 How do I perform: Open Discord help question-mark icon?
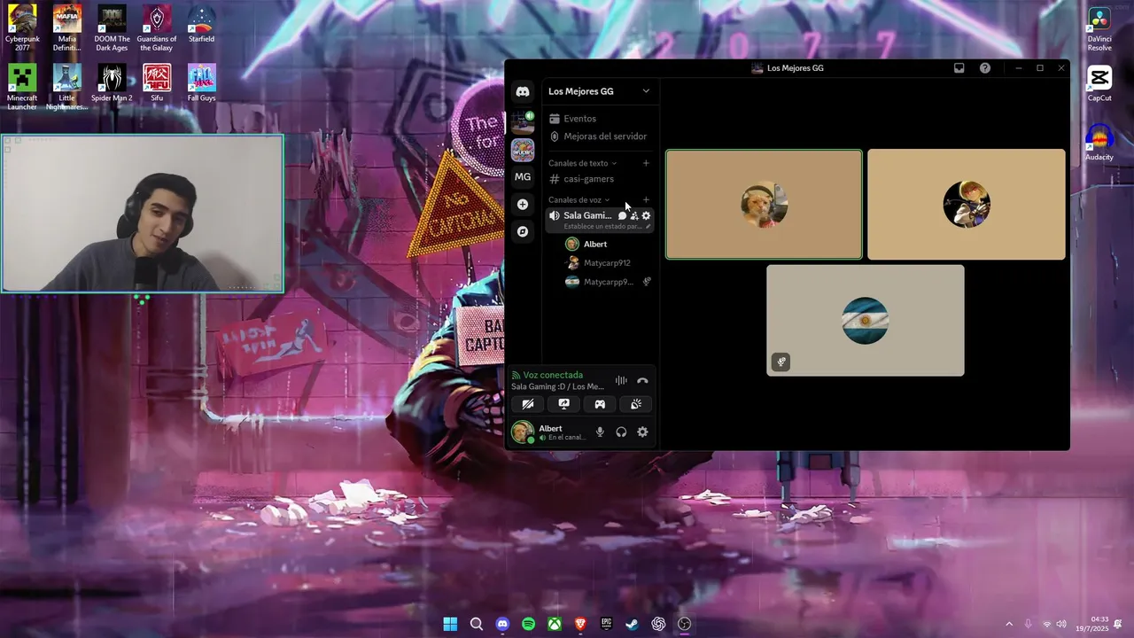pyautogui.click(x=985, y=68)
